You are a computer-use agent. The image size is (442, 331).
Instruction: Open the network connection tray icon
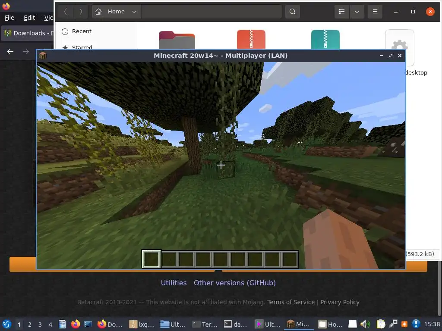pos(393,324)
